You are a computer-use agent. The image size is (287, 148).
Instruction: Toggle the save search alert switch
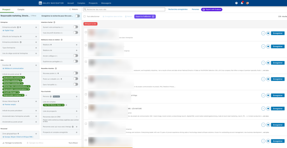tap(77, 16)
